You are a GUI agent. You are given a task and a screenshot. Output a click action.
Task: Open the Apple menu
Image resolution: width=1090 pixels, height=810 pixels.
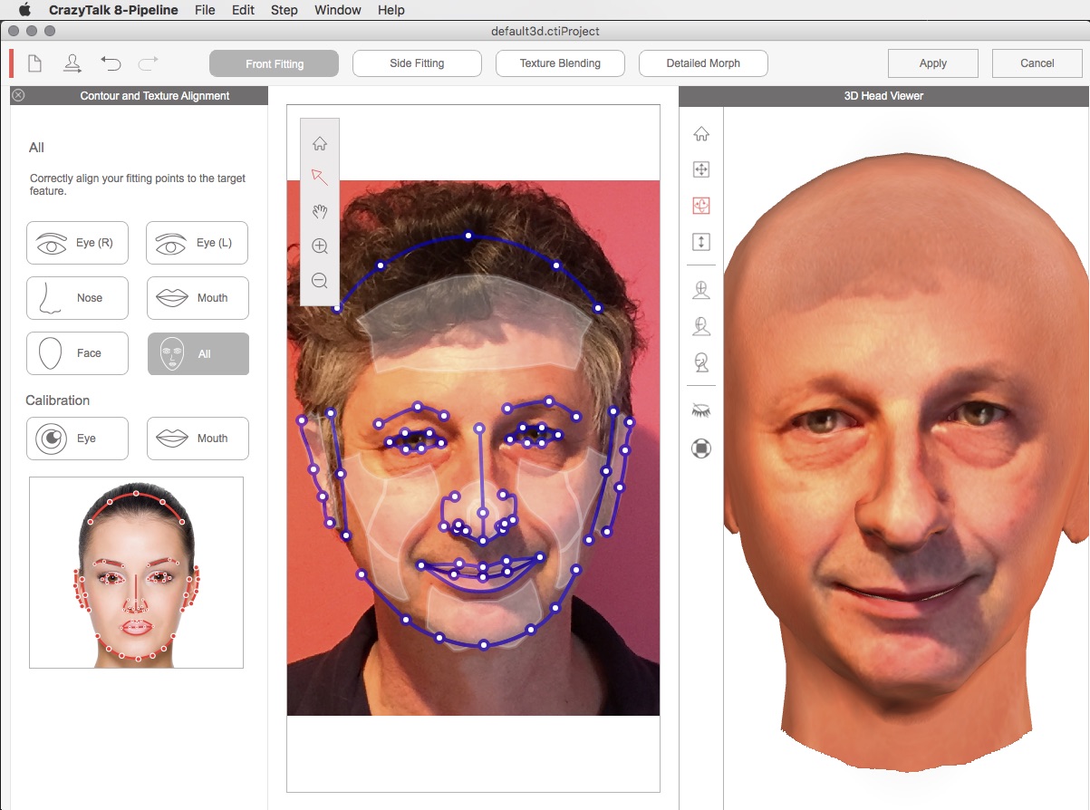[24, 10]
